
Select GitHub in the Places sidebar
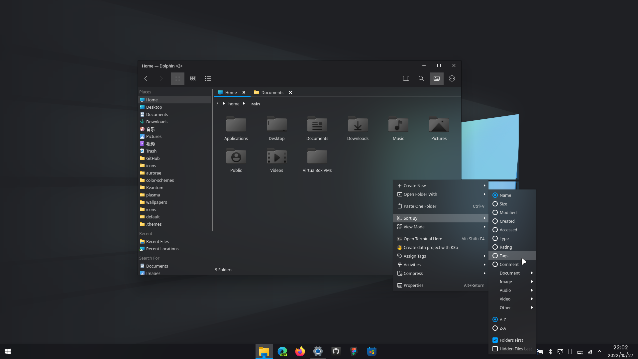point(174,158)
